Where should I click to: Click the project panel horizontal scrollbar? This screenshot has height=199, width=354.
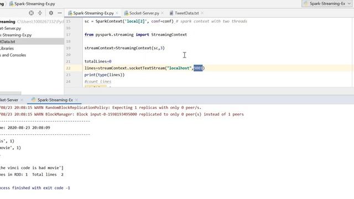(11, 93)
